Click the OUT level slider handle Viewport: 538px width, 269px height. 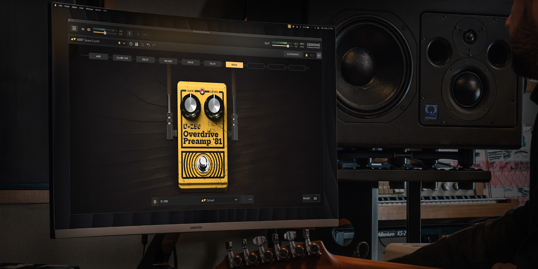click(x=288, y=46)
